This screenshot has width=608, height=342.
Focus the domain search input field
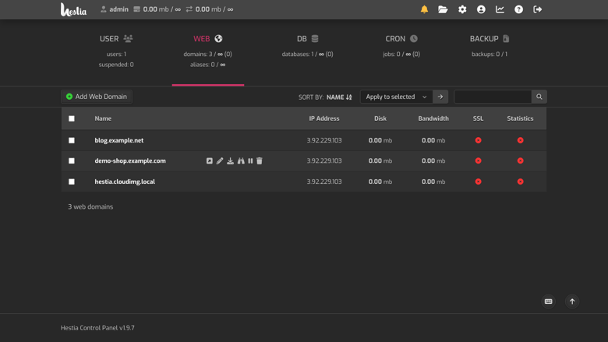click(x=493, y=97)
